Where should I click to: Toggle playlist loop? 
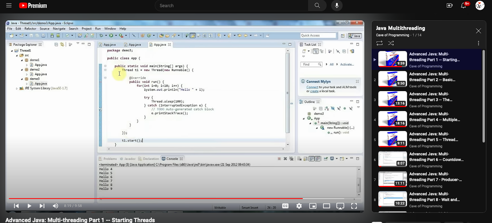pyautogui.click(x=379, y=43)
